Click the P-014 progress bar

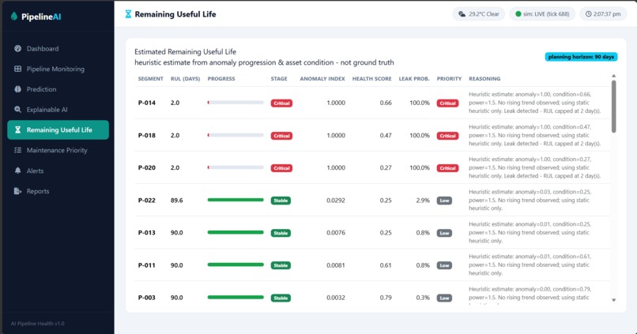pos(236,103)
